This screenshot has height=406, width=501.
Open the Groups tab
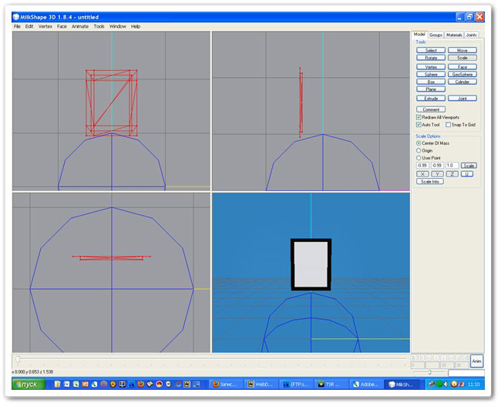(435, 35)
